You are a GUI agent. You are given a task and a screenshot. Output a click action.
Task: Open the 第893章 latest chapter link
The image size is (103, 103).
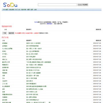click(x=31, y=84)
